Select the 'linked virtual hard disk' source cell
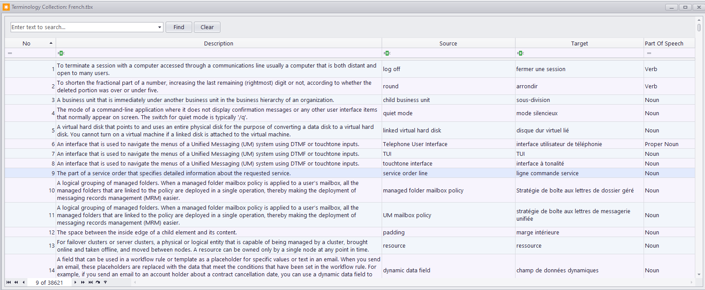 click(448, 131)
